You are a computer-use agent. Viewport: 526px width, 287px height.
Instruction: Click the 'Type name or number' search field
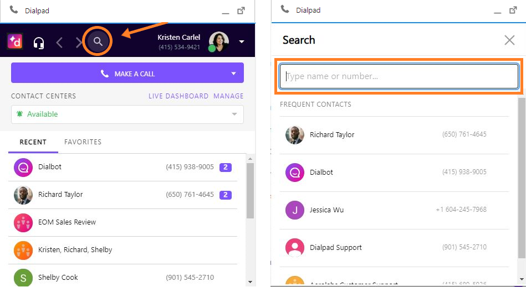399,76
